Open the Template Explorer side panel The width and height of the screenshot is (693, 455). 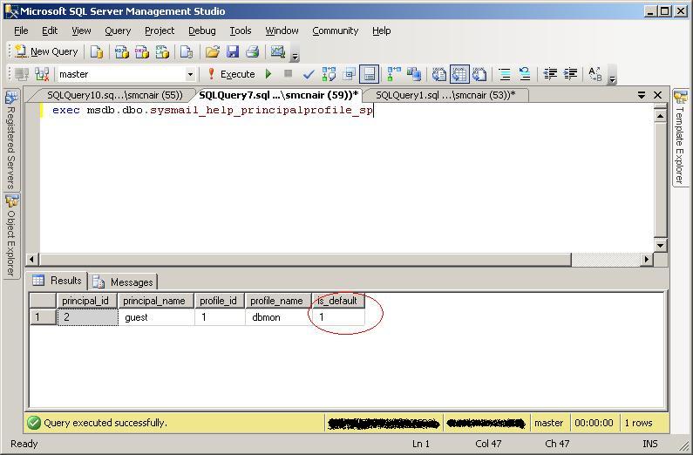coord(680,138)
